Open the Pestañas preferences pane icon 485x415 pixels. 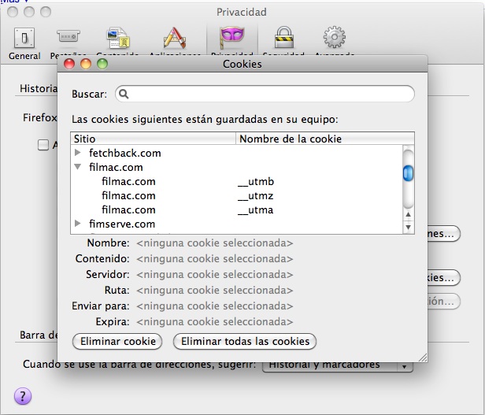point(68,38)
